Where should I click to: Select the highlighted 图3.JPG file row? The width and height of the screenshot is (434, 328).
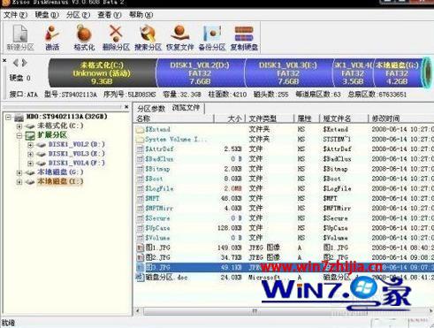285,268
